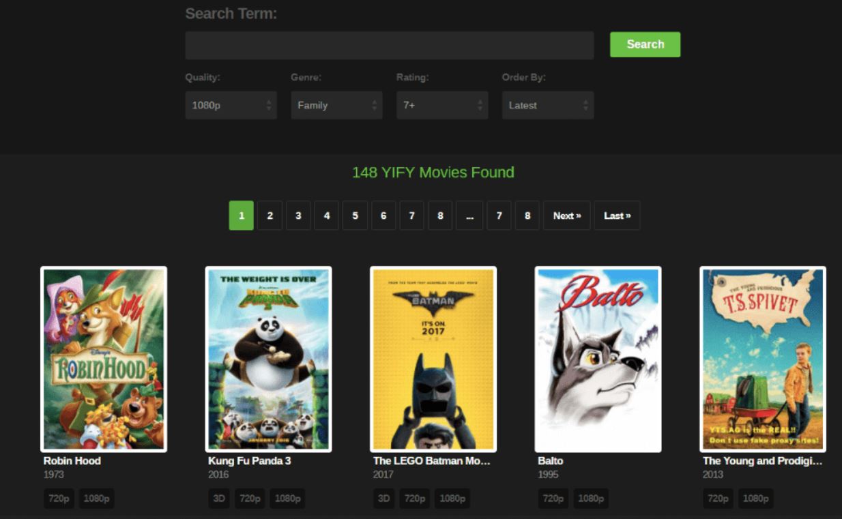Click the '148 YIFY Movies Found' text
The width and height of the screenshot is (842, 519).
[x=433, y=173]
